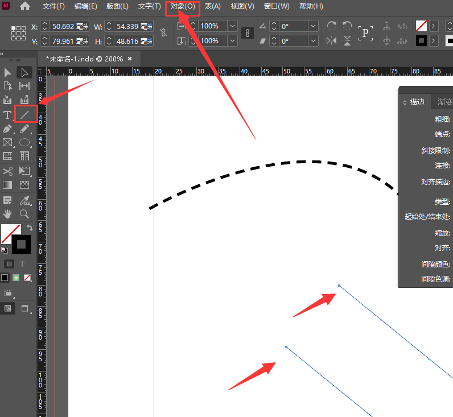Click the Eyedropper tool
The width and height of the screenshot is (453, 417).
(x=24, y=200)
